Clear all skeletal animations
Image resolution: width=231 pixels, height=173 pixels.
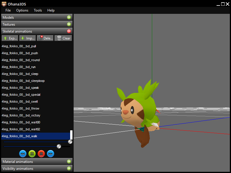[x=63, y=38]
